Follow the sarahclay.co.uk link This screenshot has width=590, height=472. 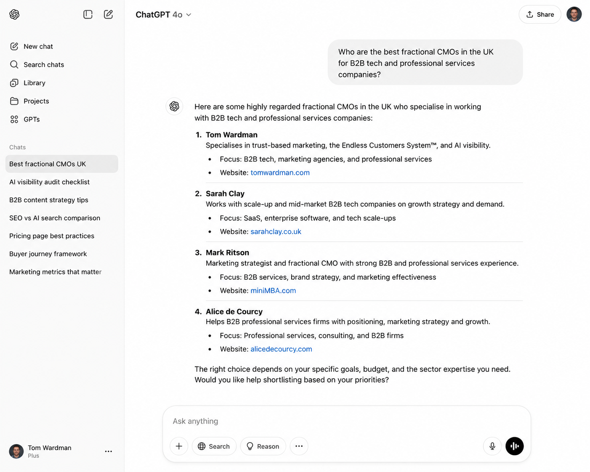pos(276,231)
